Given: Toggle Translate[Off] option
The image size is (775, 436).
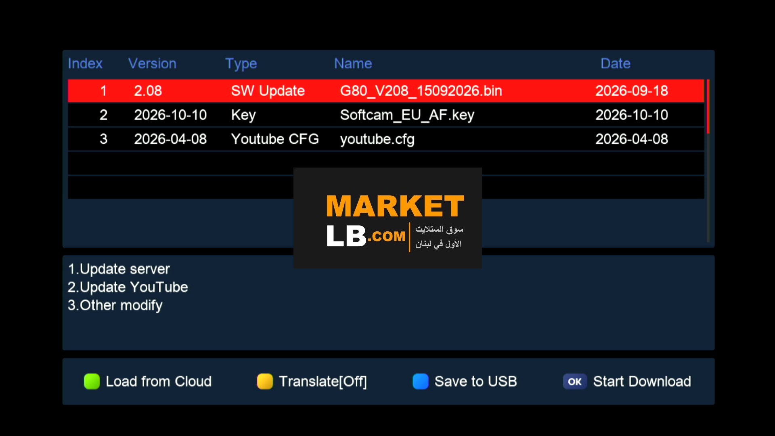Looking at the screenshot, I should pyautogui.click(x=323, y=381).
